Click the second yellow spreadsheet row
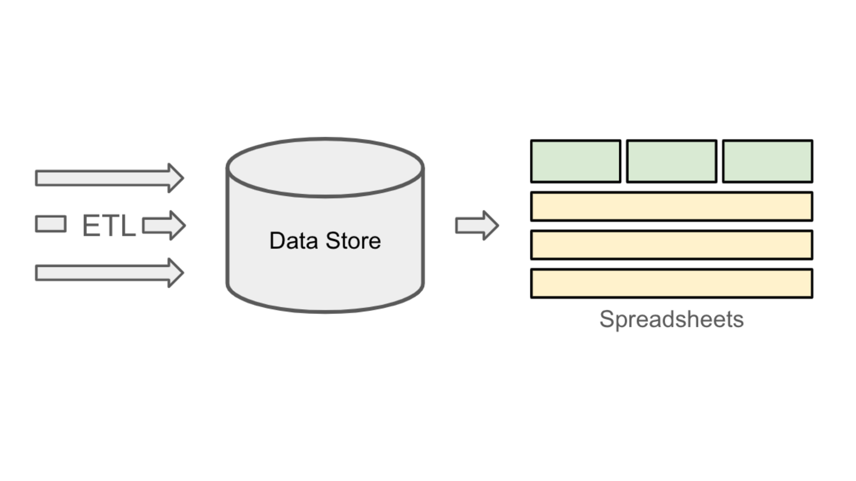The height and width of the screenshot is (481, 856). point(671,245)
